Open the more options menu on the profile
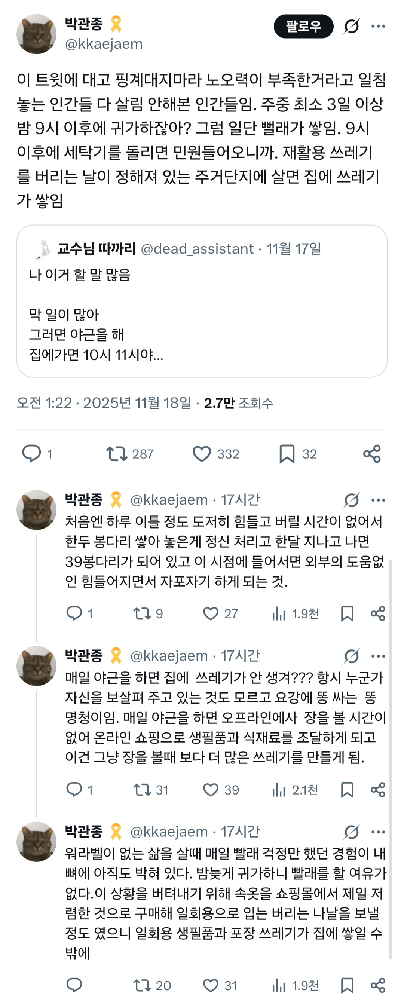 coord(378,25)
